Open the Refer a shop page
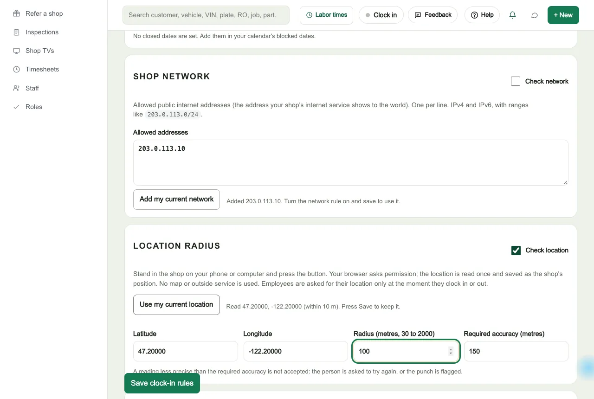Viewport: 594px width, 399px height. (x=44, y=13)
